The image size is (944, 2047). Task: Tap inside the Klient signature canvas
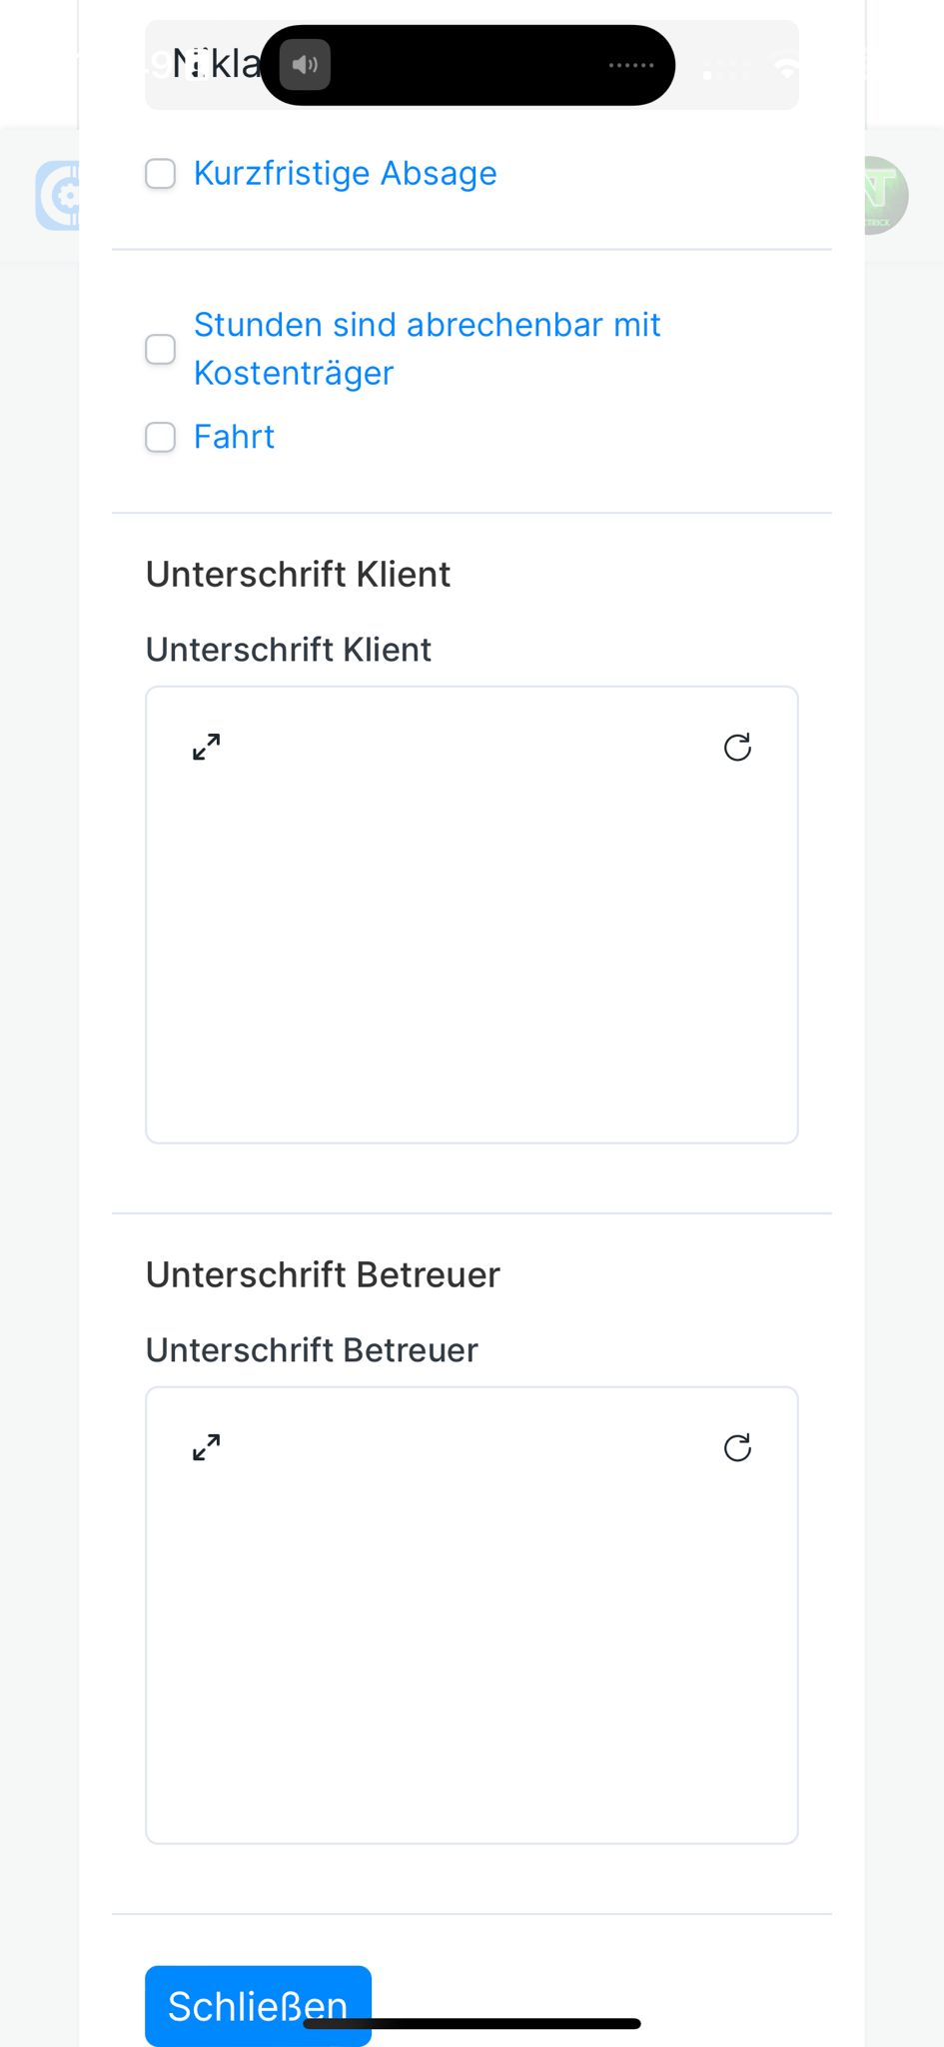tap(472, 940)
